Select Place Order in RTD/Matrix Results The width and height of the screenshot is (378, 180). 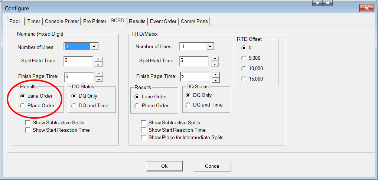tap(137, 106)
